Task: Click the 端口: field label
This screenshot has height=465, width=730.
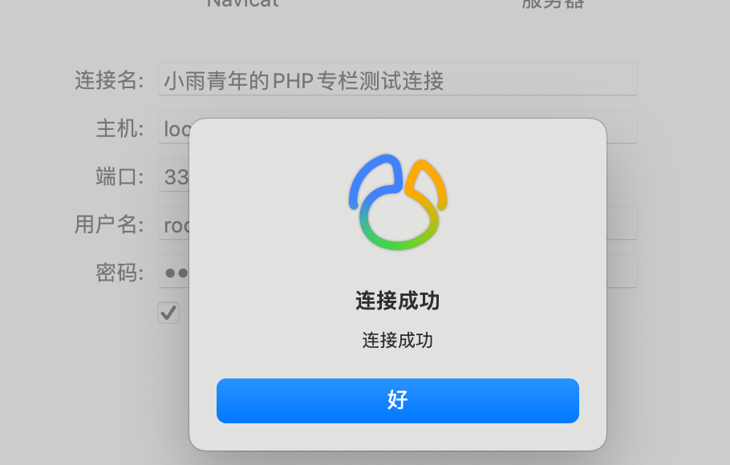Action: pyautogui.click(x=120, y=176)
